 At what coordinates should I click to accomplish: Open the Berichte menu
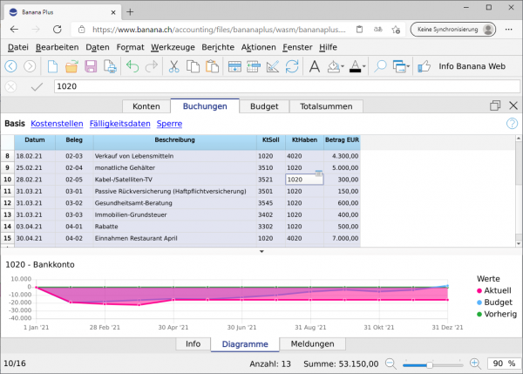click(x=218, y=47)
